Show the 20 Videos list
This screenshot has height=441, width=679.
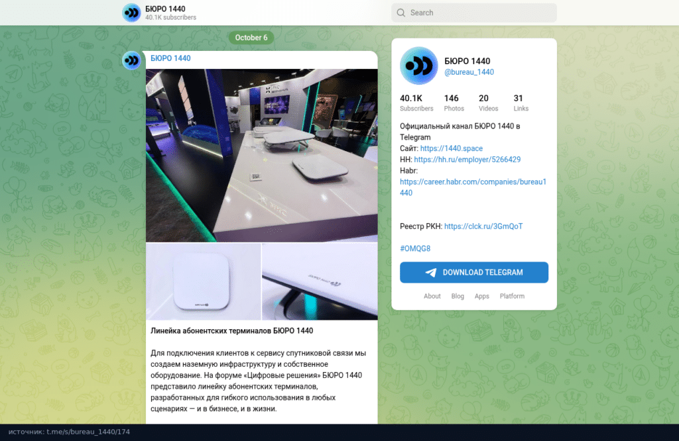tap(488, 103)
